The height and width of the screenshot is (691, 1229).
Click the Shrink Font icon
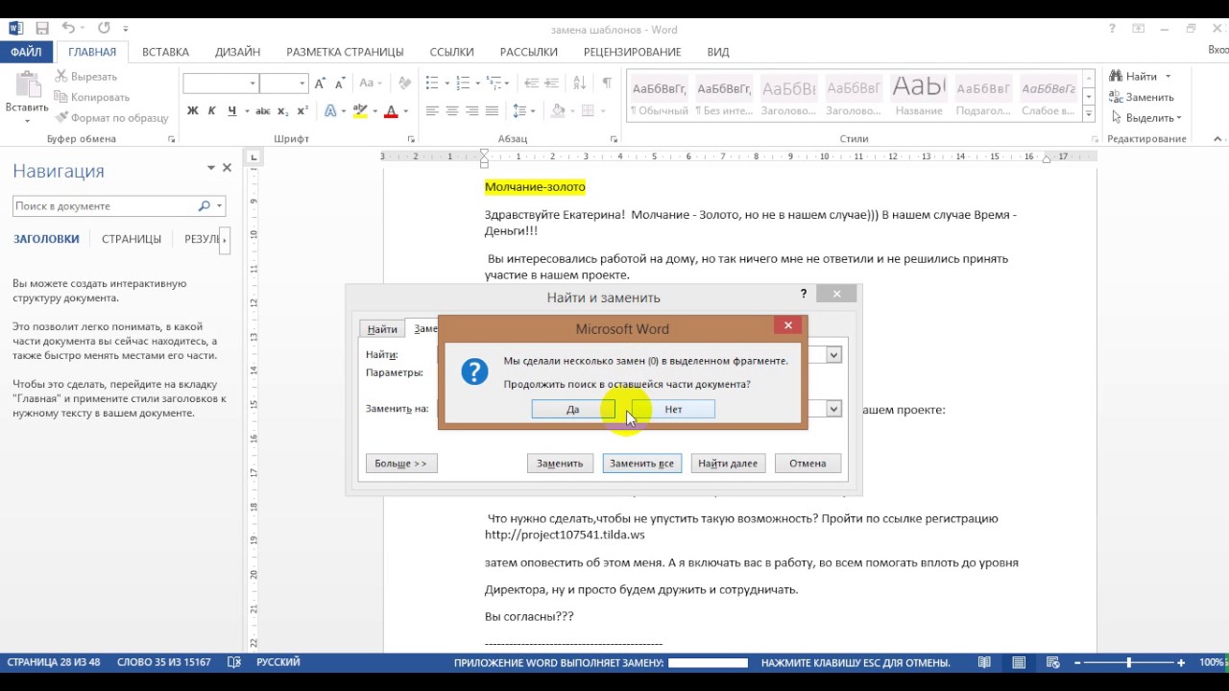click(342, 83)
